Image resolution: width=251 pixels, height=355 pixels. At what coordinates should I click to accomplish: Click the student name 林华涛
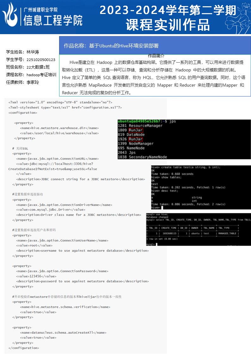click(33, 52)
